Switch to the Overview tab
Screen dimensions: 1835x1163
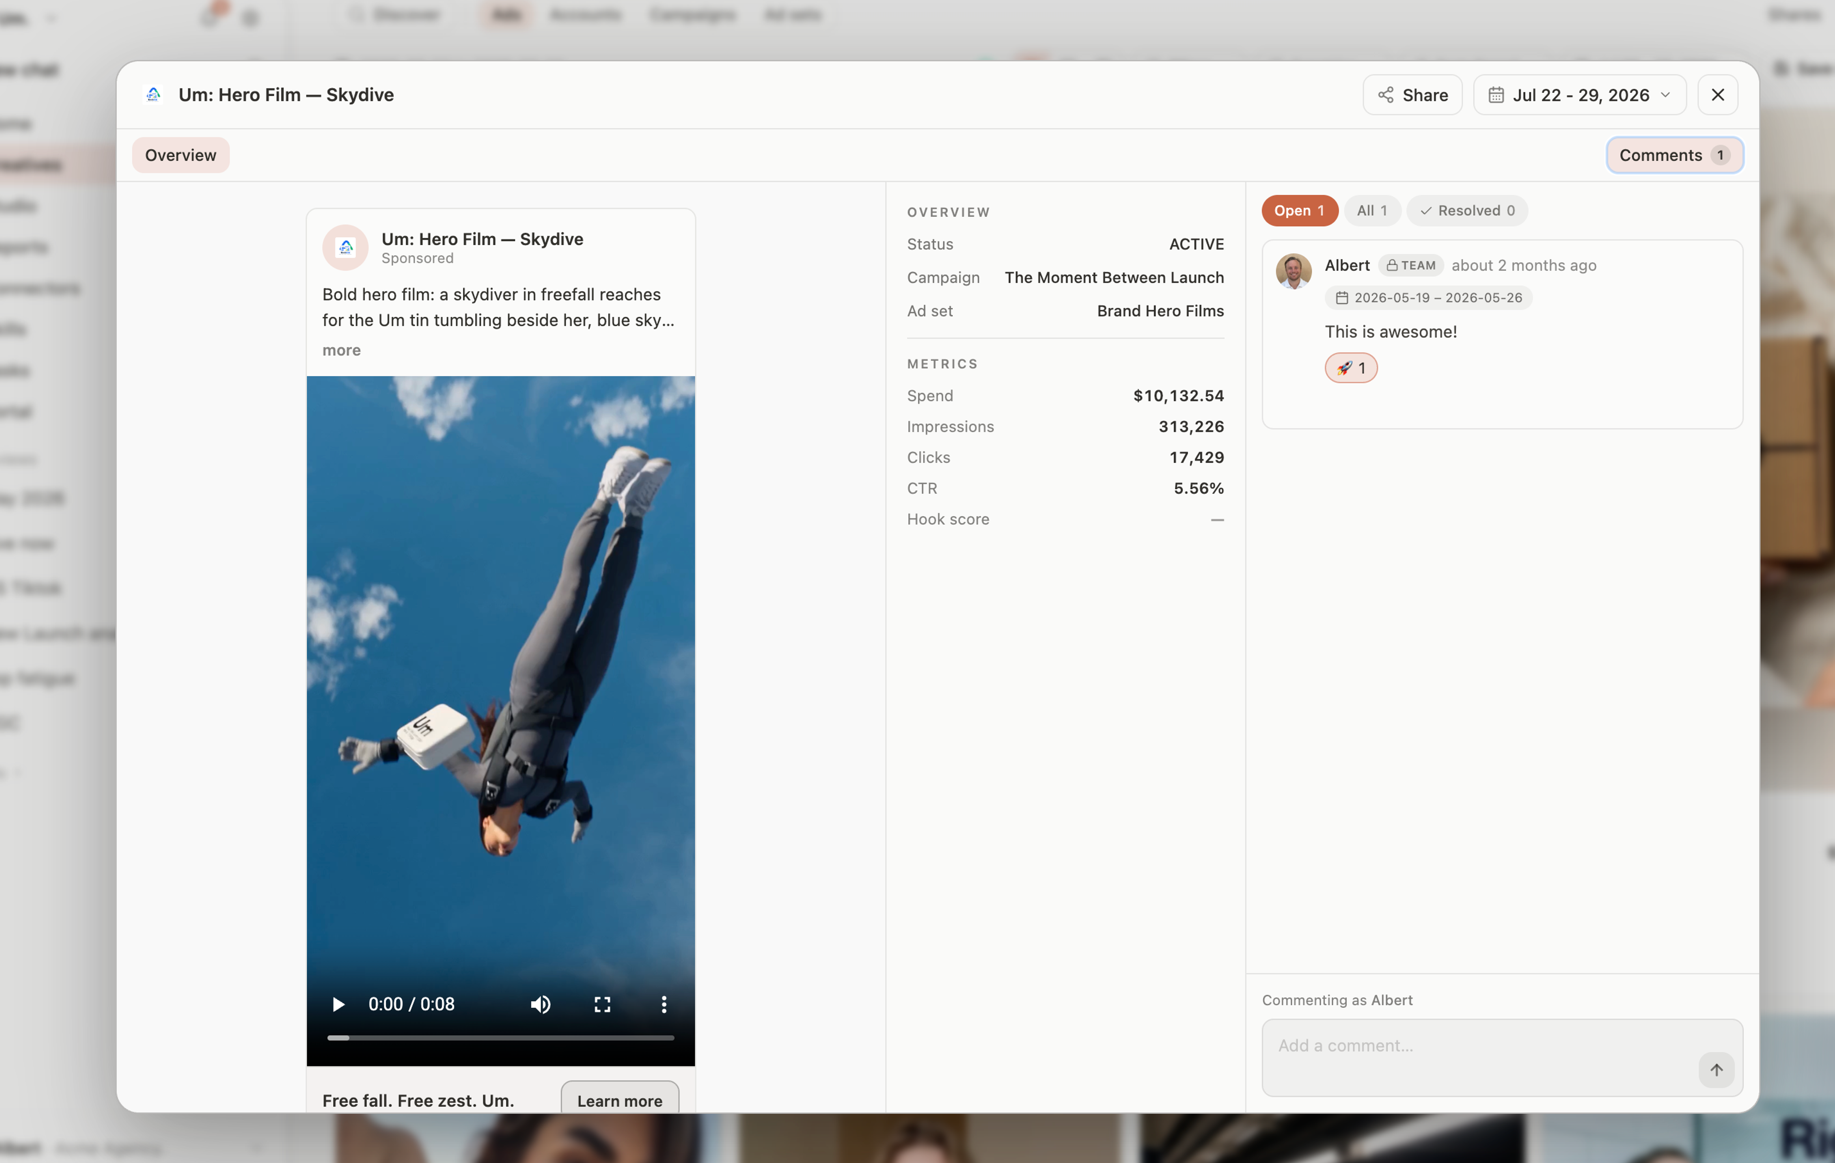(x=181, y=155)
